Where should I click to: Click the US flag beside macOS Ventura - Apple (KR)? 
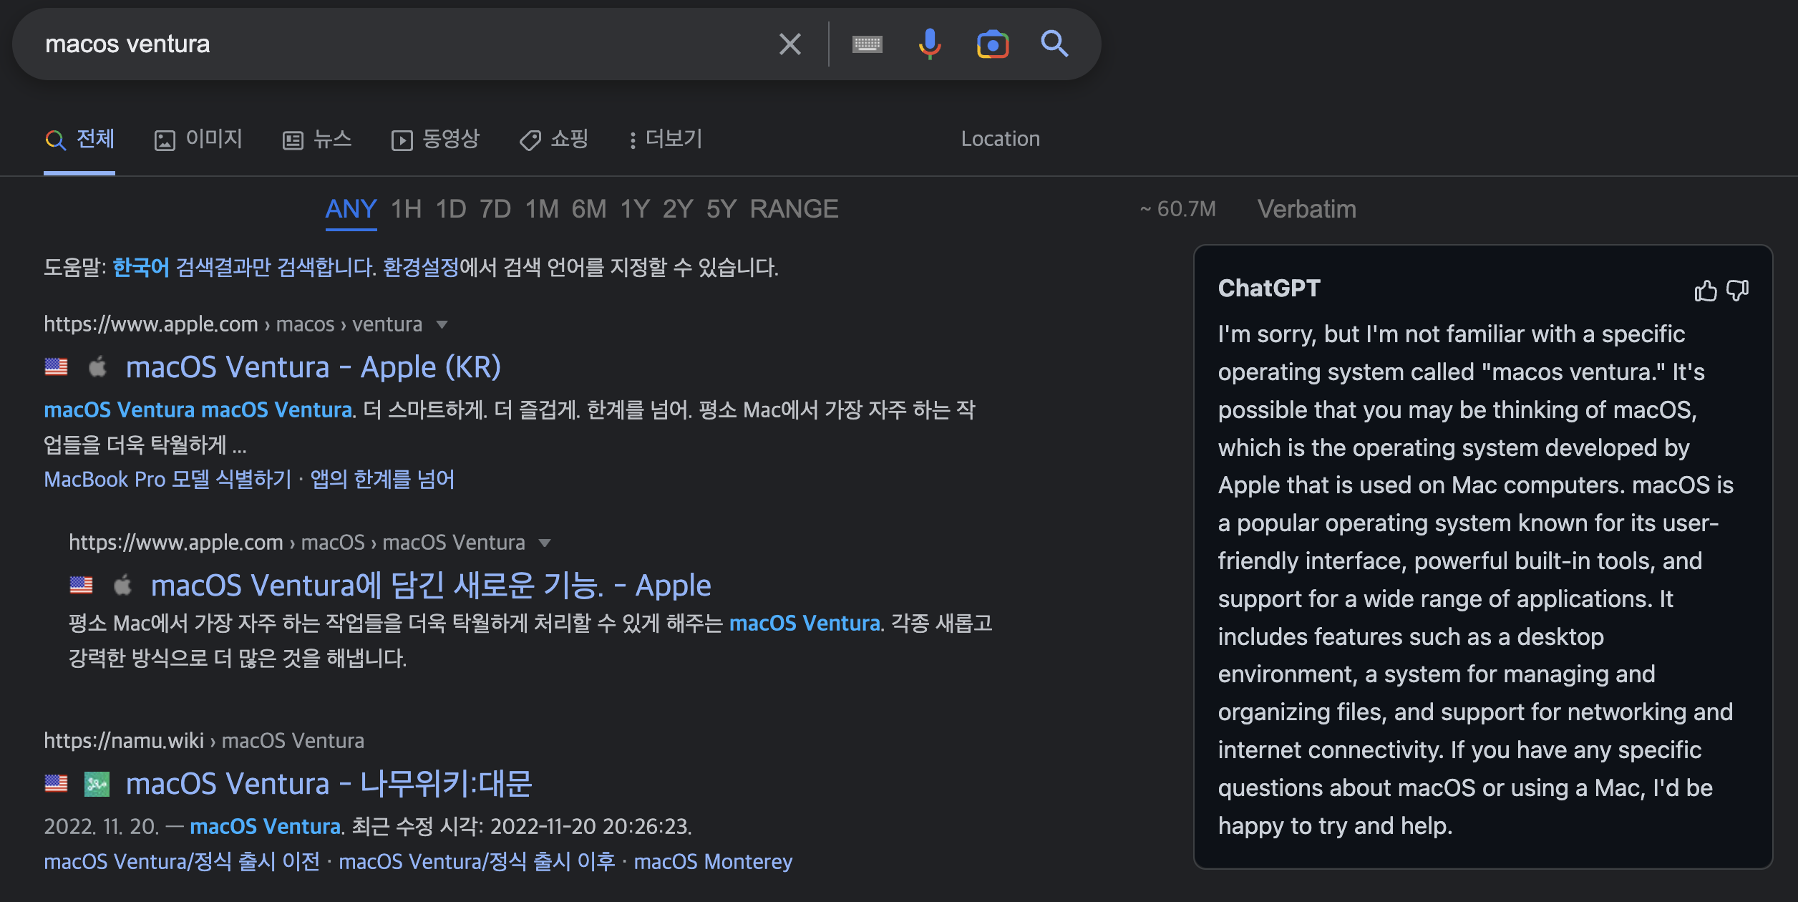(56, 367)
